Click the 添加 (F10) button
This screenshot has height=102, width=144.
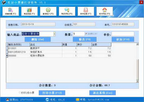coord(123,39)
